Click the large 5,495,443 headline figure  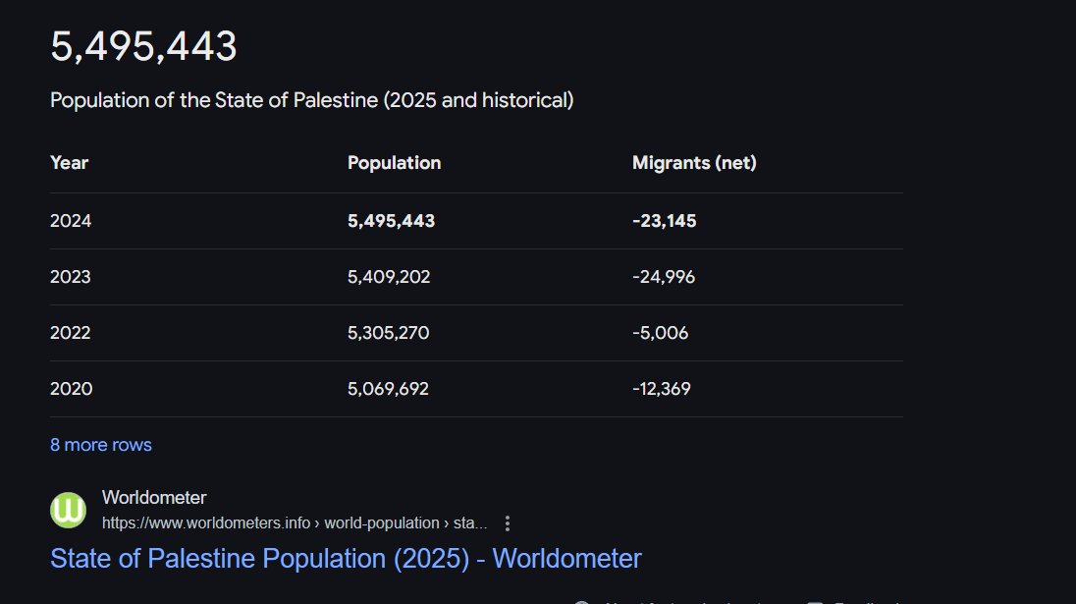pyautogui.click(x=143, y=47)
